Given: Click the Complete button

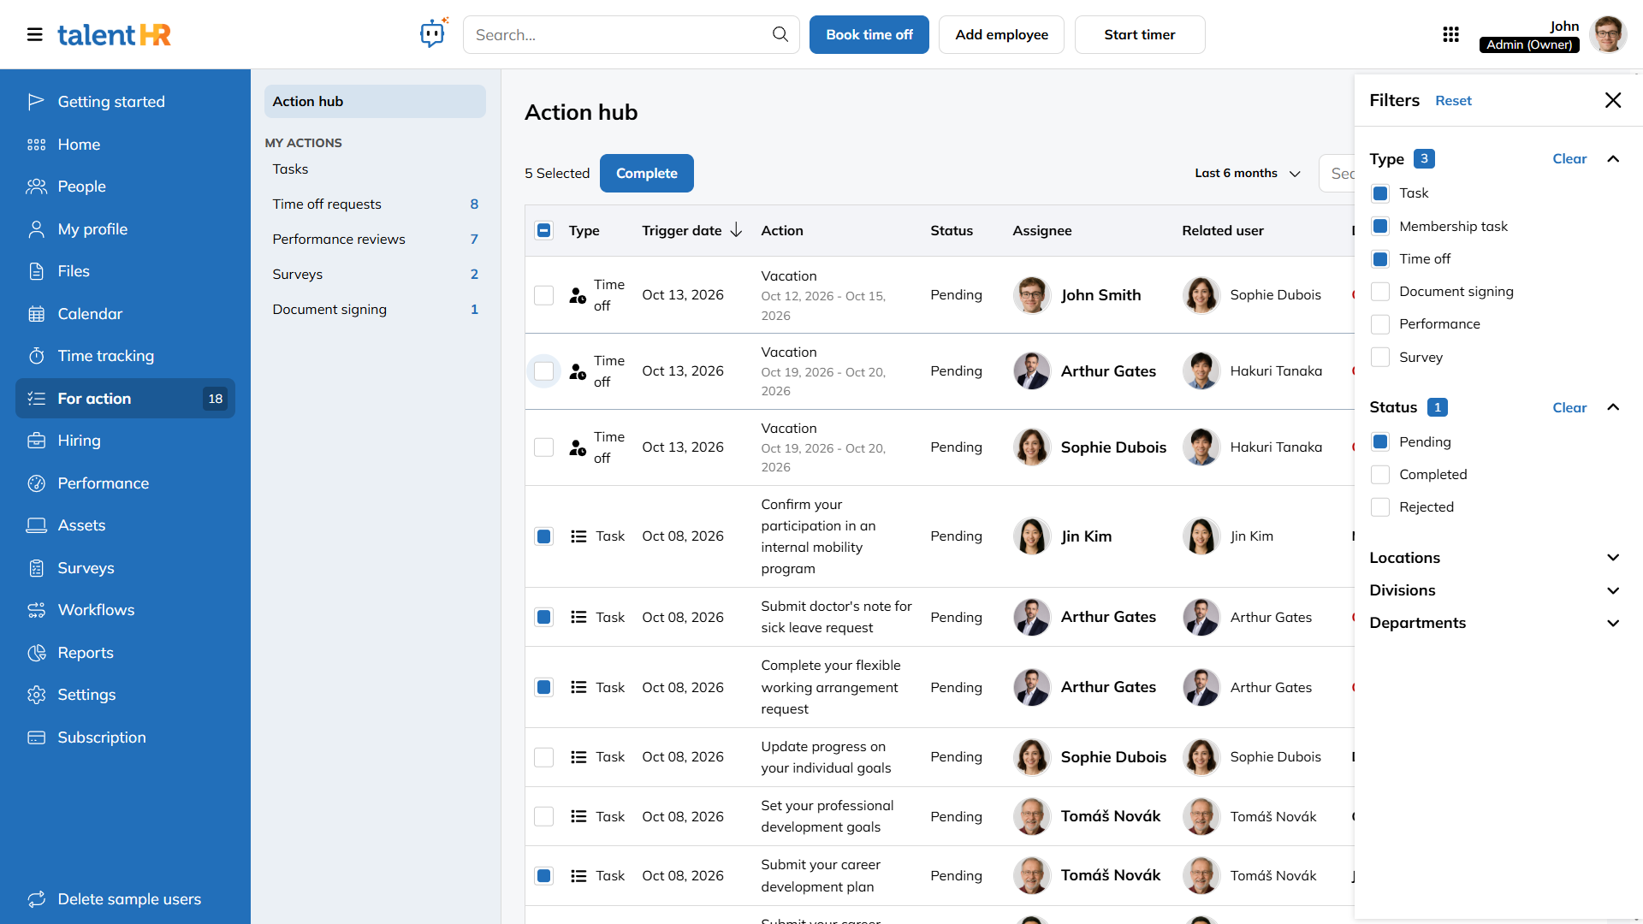Looking at the screenshot, I should 646,173.
